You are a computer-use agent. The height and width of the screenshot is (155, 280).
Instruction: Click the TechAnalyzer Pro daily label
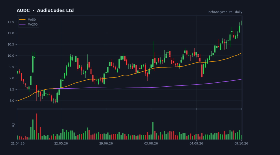(225, 12)
